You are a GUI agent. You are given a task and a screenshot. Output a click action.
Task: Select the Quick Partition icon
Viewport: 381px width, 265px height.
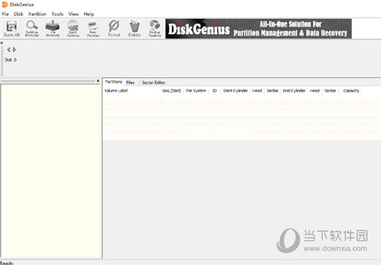(x=73, y=29)
